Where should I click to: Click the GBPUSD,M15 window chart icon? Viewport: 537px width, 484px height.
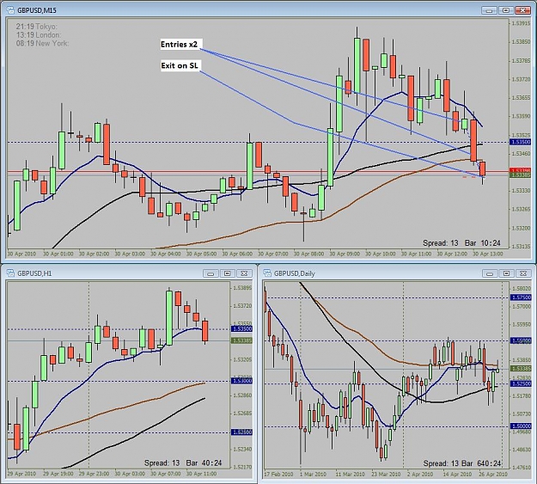[10, 10]
